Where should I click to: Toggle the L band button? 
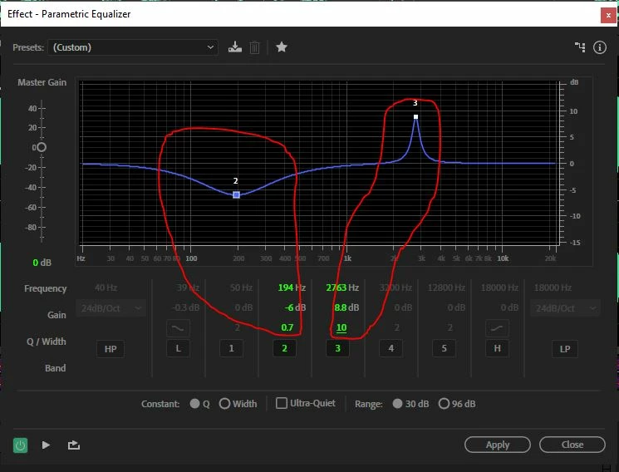(178, 348)
